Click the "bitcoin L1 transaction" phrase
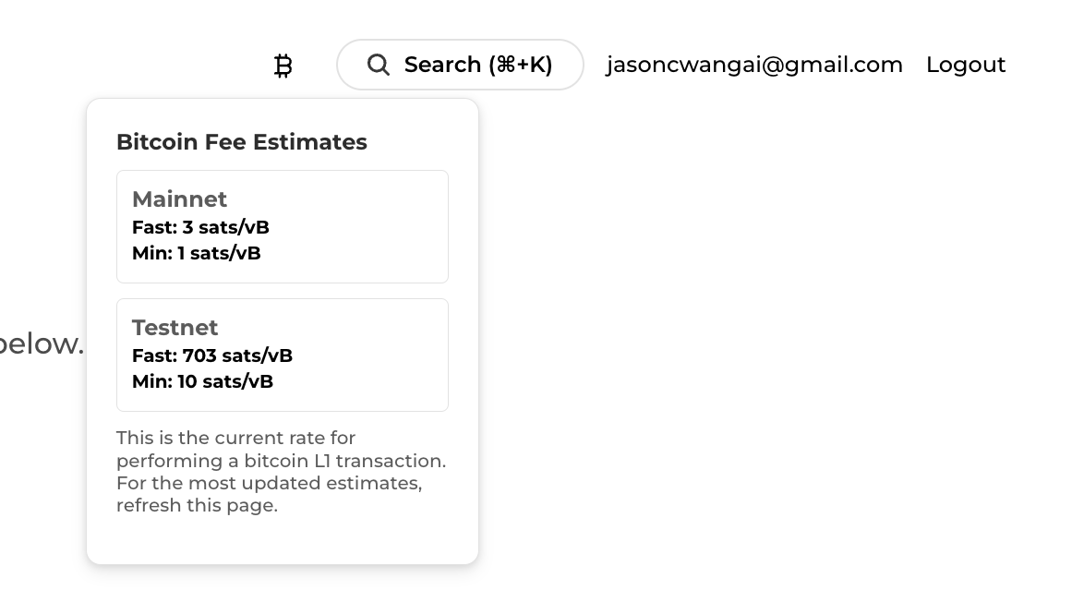Image resolution: width=1084 pixels, height=602 pixels. pyautogui.click(x=343, y=461)
